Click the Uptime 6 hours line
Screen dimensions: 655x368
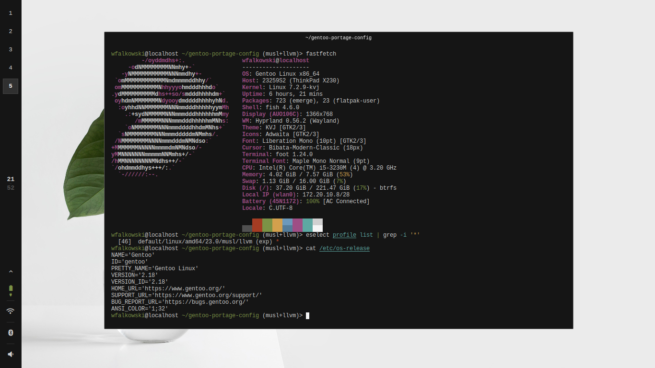(282, 94)
